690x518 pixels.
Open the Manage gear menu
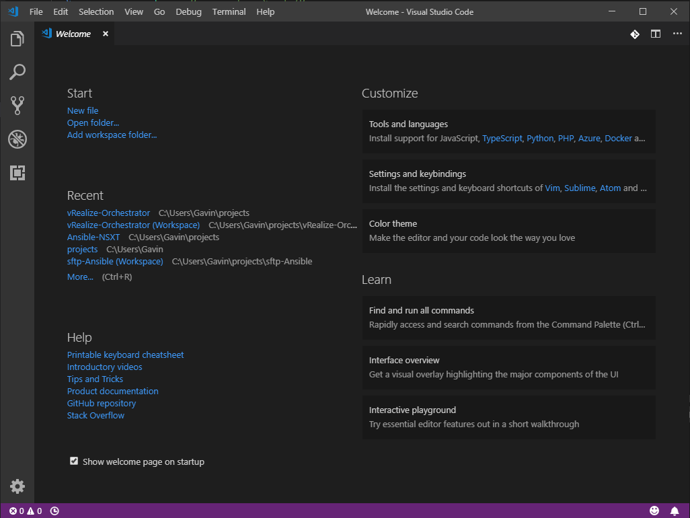pyautogui.click(x=17, y=486)
